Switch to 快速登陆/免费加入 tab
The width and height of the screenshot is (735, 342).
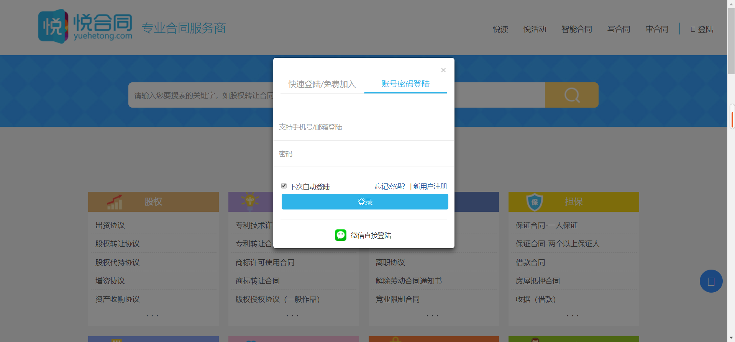click(x=322, y=84)
